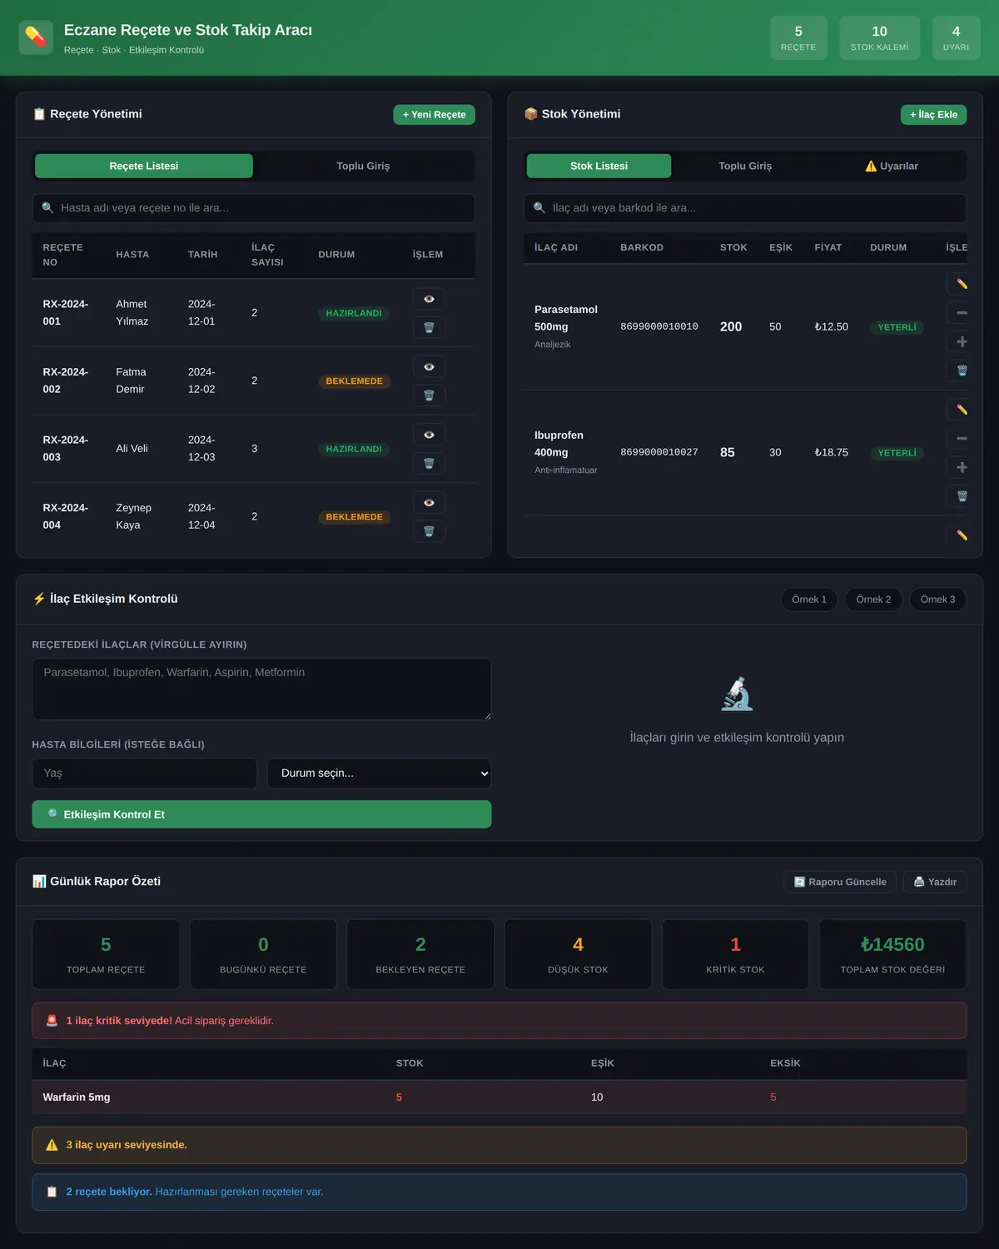The image size is (999, 1249).
Task: Open the 'Durum seçin...' patient condition dropdown
Action: 380,774
